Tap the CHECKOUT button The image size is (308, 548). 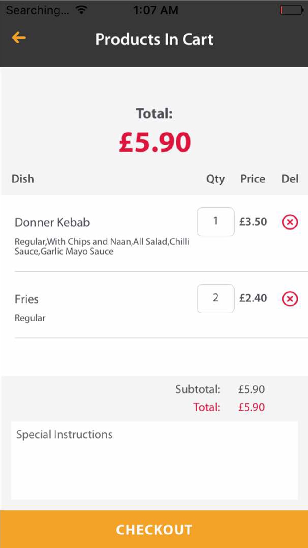154,529
